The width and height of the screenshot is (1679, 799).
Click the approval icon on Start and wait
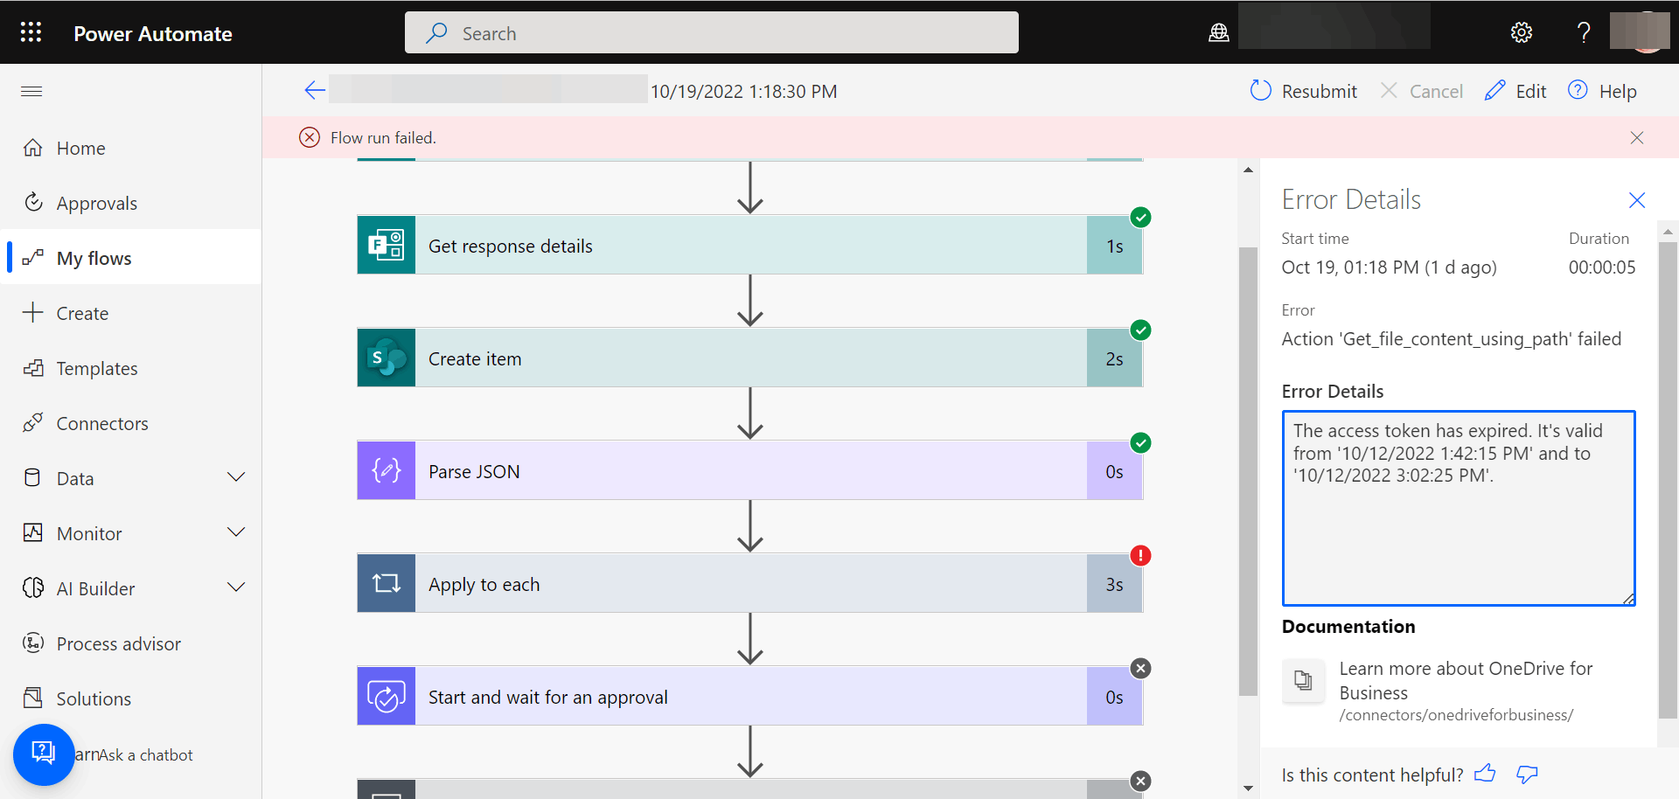coord(387,697)
